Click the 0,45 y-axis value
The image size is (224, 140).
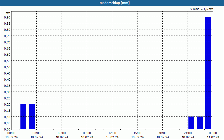click(x=7, y=73)
